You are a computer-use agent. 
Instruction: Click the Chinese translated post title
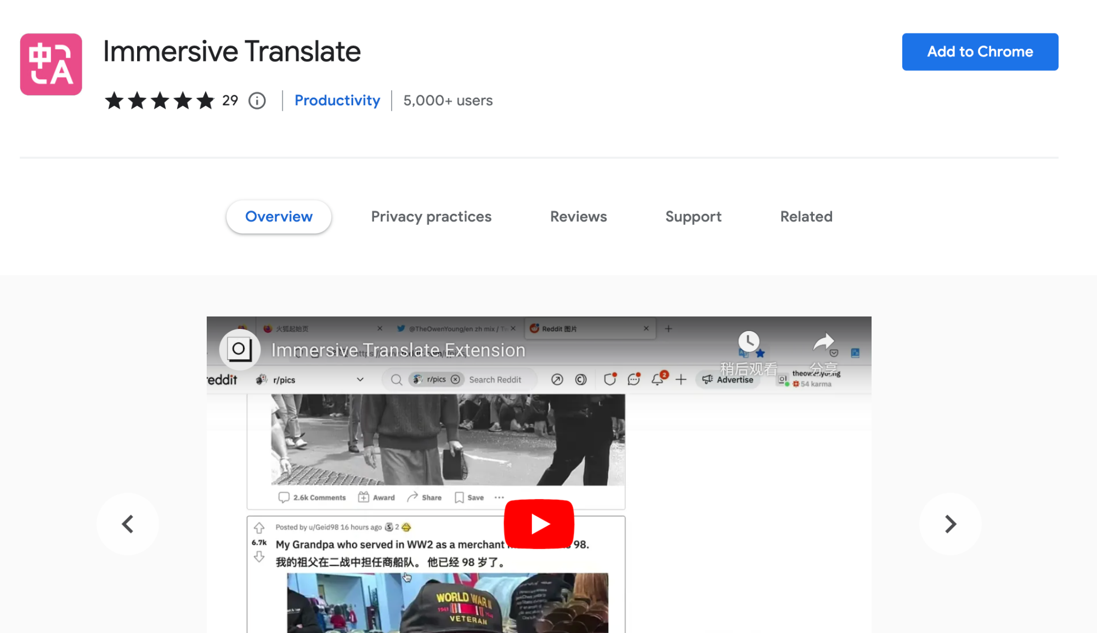[389, 562]
